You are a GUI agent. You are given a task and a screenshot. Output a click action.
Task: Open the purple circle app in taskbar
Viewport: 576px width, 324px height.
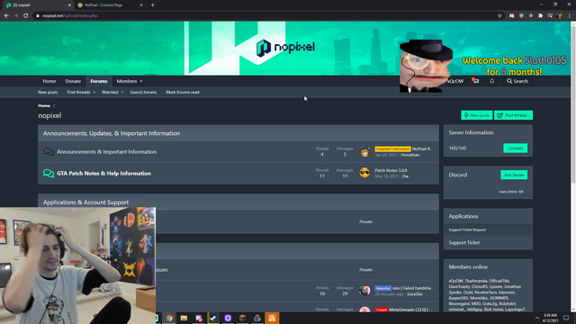click(x=228, y=318)
